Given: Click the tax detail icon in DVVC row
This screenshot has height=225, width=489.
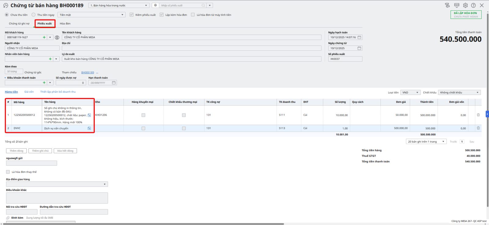Looking at the screenshot, I should click(89, 129).
